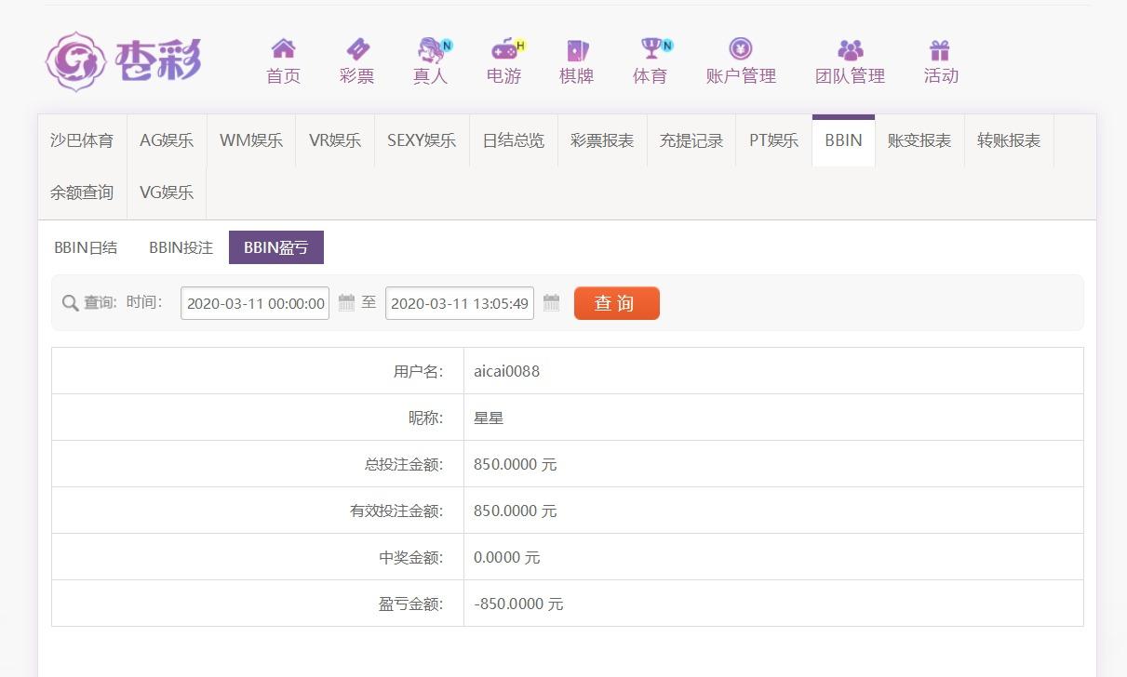Image resolution: width=1127 pixels, height=677 pixels.
Task: Click the team management (团队管理) icon
Action: click(x=850, y=49)
